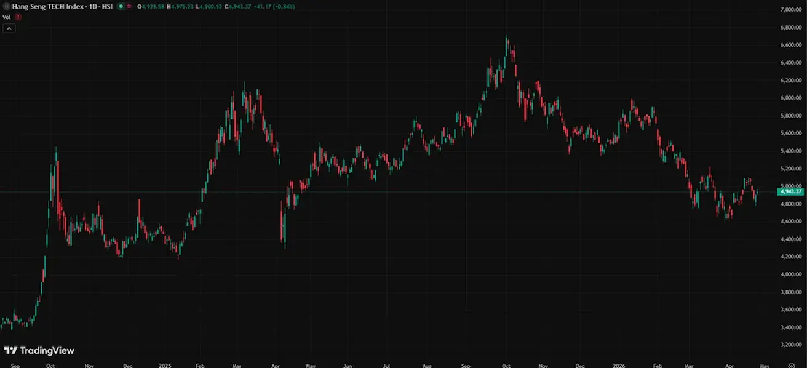Collapse the indicator legend with chevron
The height and width of the screenshot is (368, 807).
click(x=9, y=28)
